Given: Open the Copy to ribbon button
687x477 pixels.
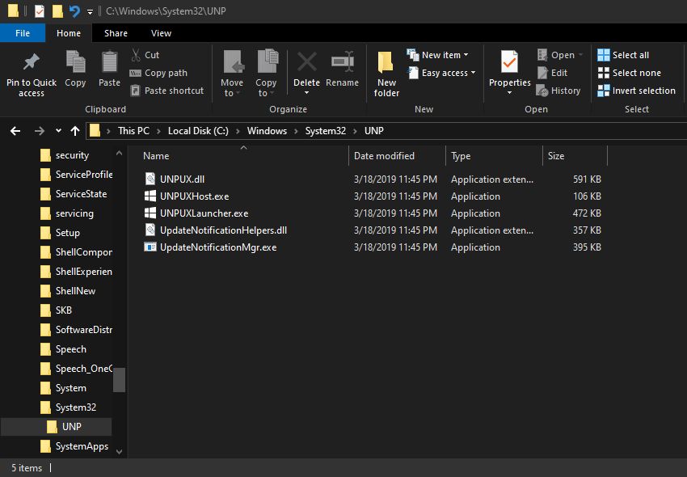Looking at the screenshot, I should pyautogui.click(x=266, y=73).
